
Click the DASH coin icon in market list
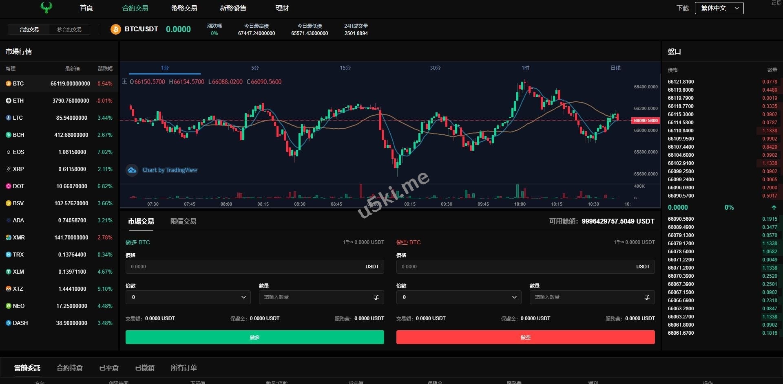pyautogui.click(x=8, y=323)
